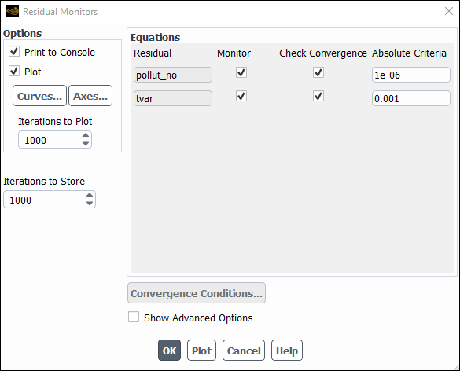This screenshot has width=460, height=371.
Task: Click the Fluent application icon in title bar
Action: click(x=13, y=12)
